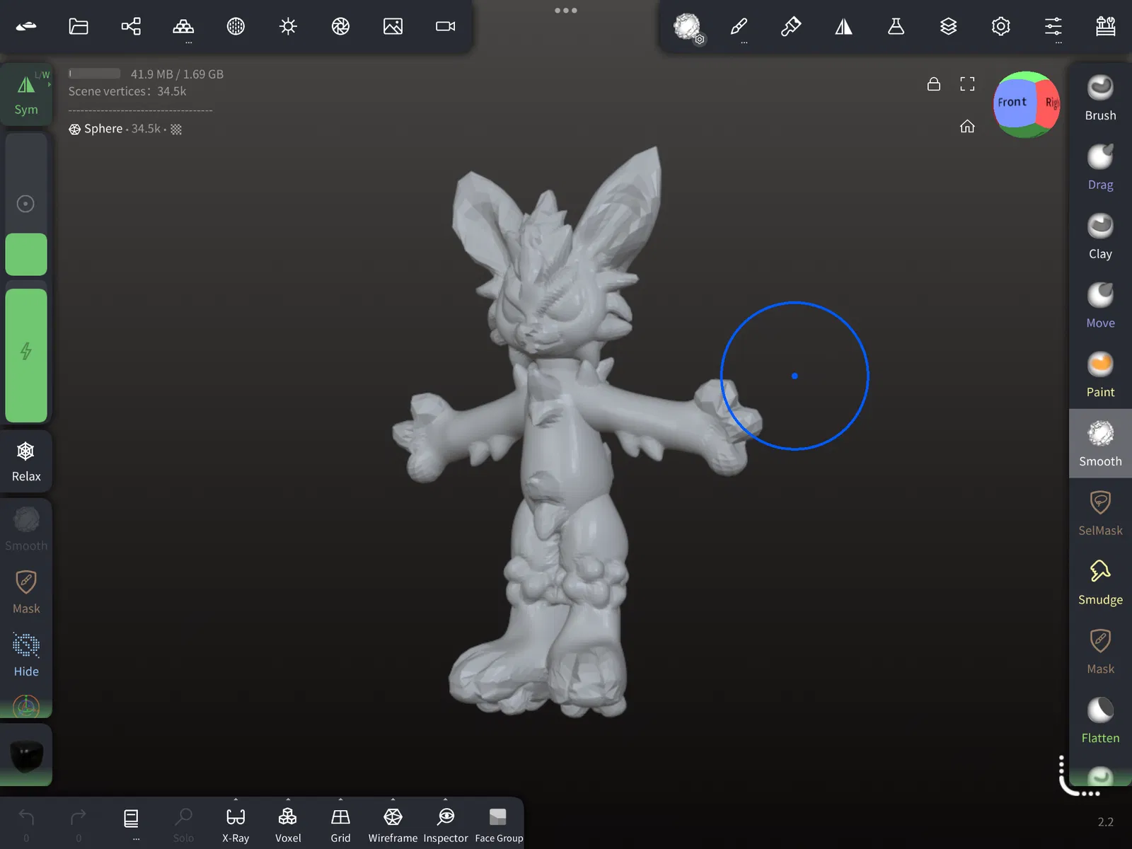This screenshot has height=849, width=1132.
Task: Toggle the Relax smoothing option
Action: click(x=26, y=461)
